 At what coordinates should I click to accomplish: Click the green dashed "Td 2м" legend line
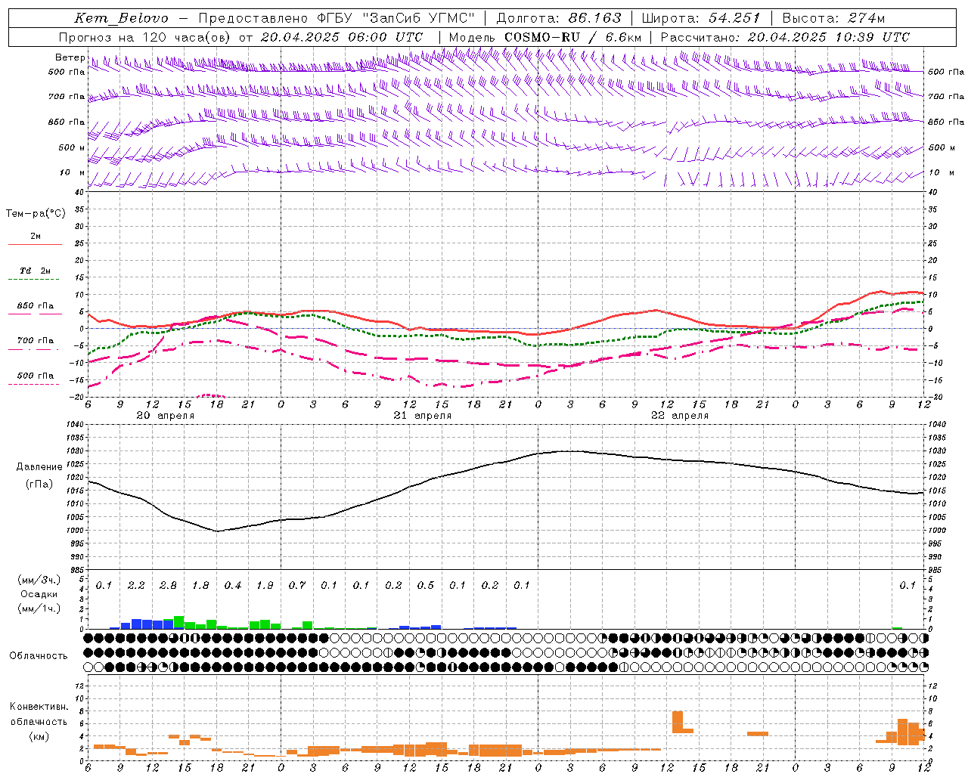click(x=35, y=280)
